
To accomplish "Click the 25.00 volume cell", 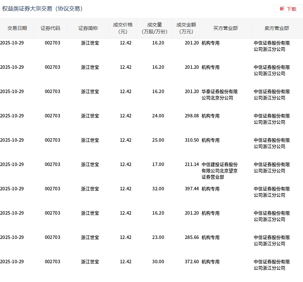I will click(x=158, y=140).
